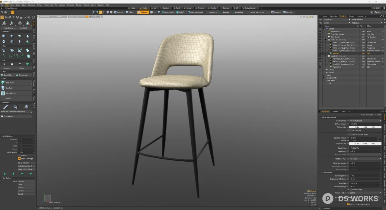
Task: Click the green right arrow UDIM icon
Action: pyautogui.click(x=30, y=174)
